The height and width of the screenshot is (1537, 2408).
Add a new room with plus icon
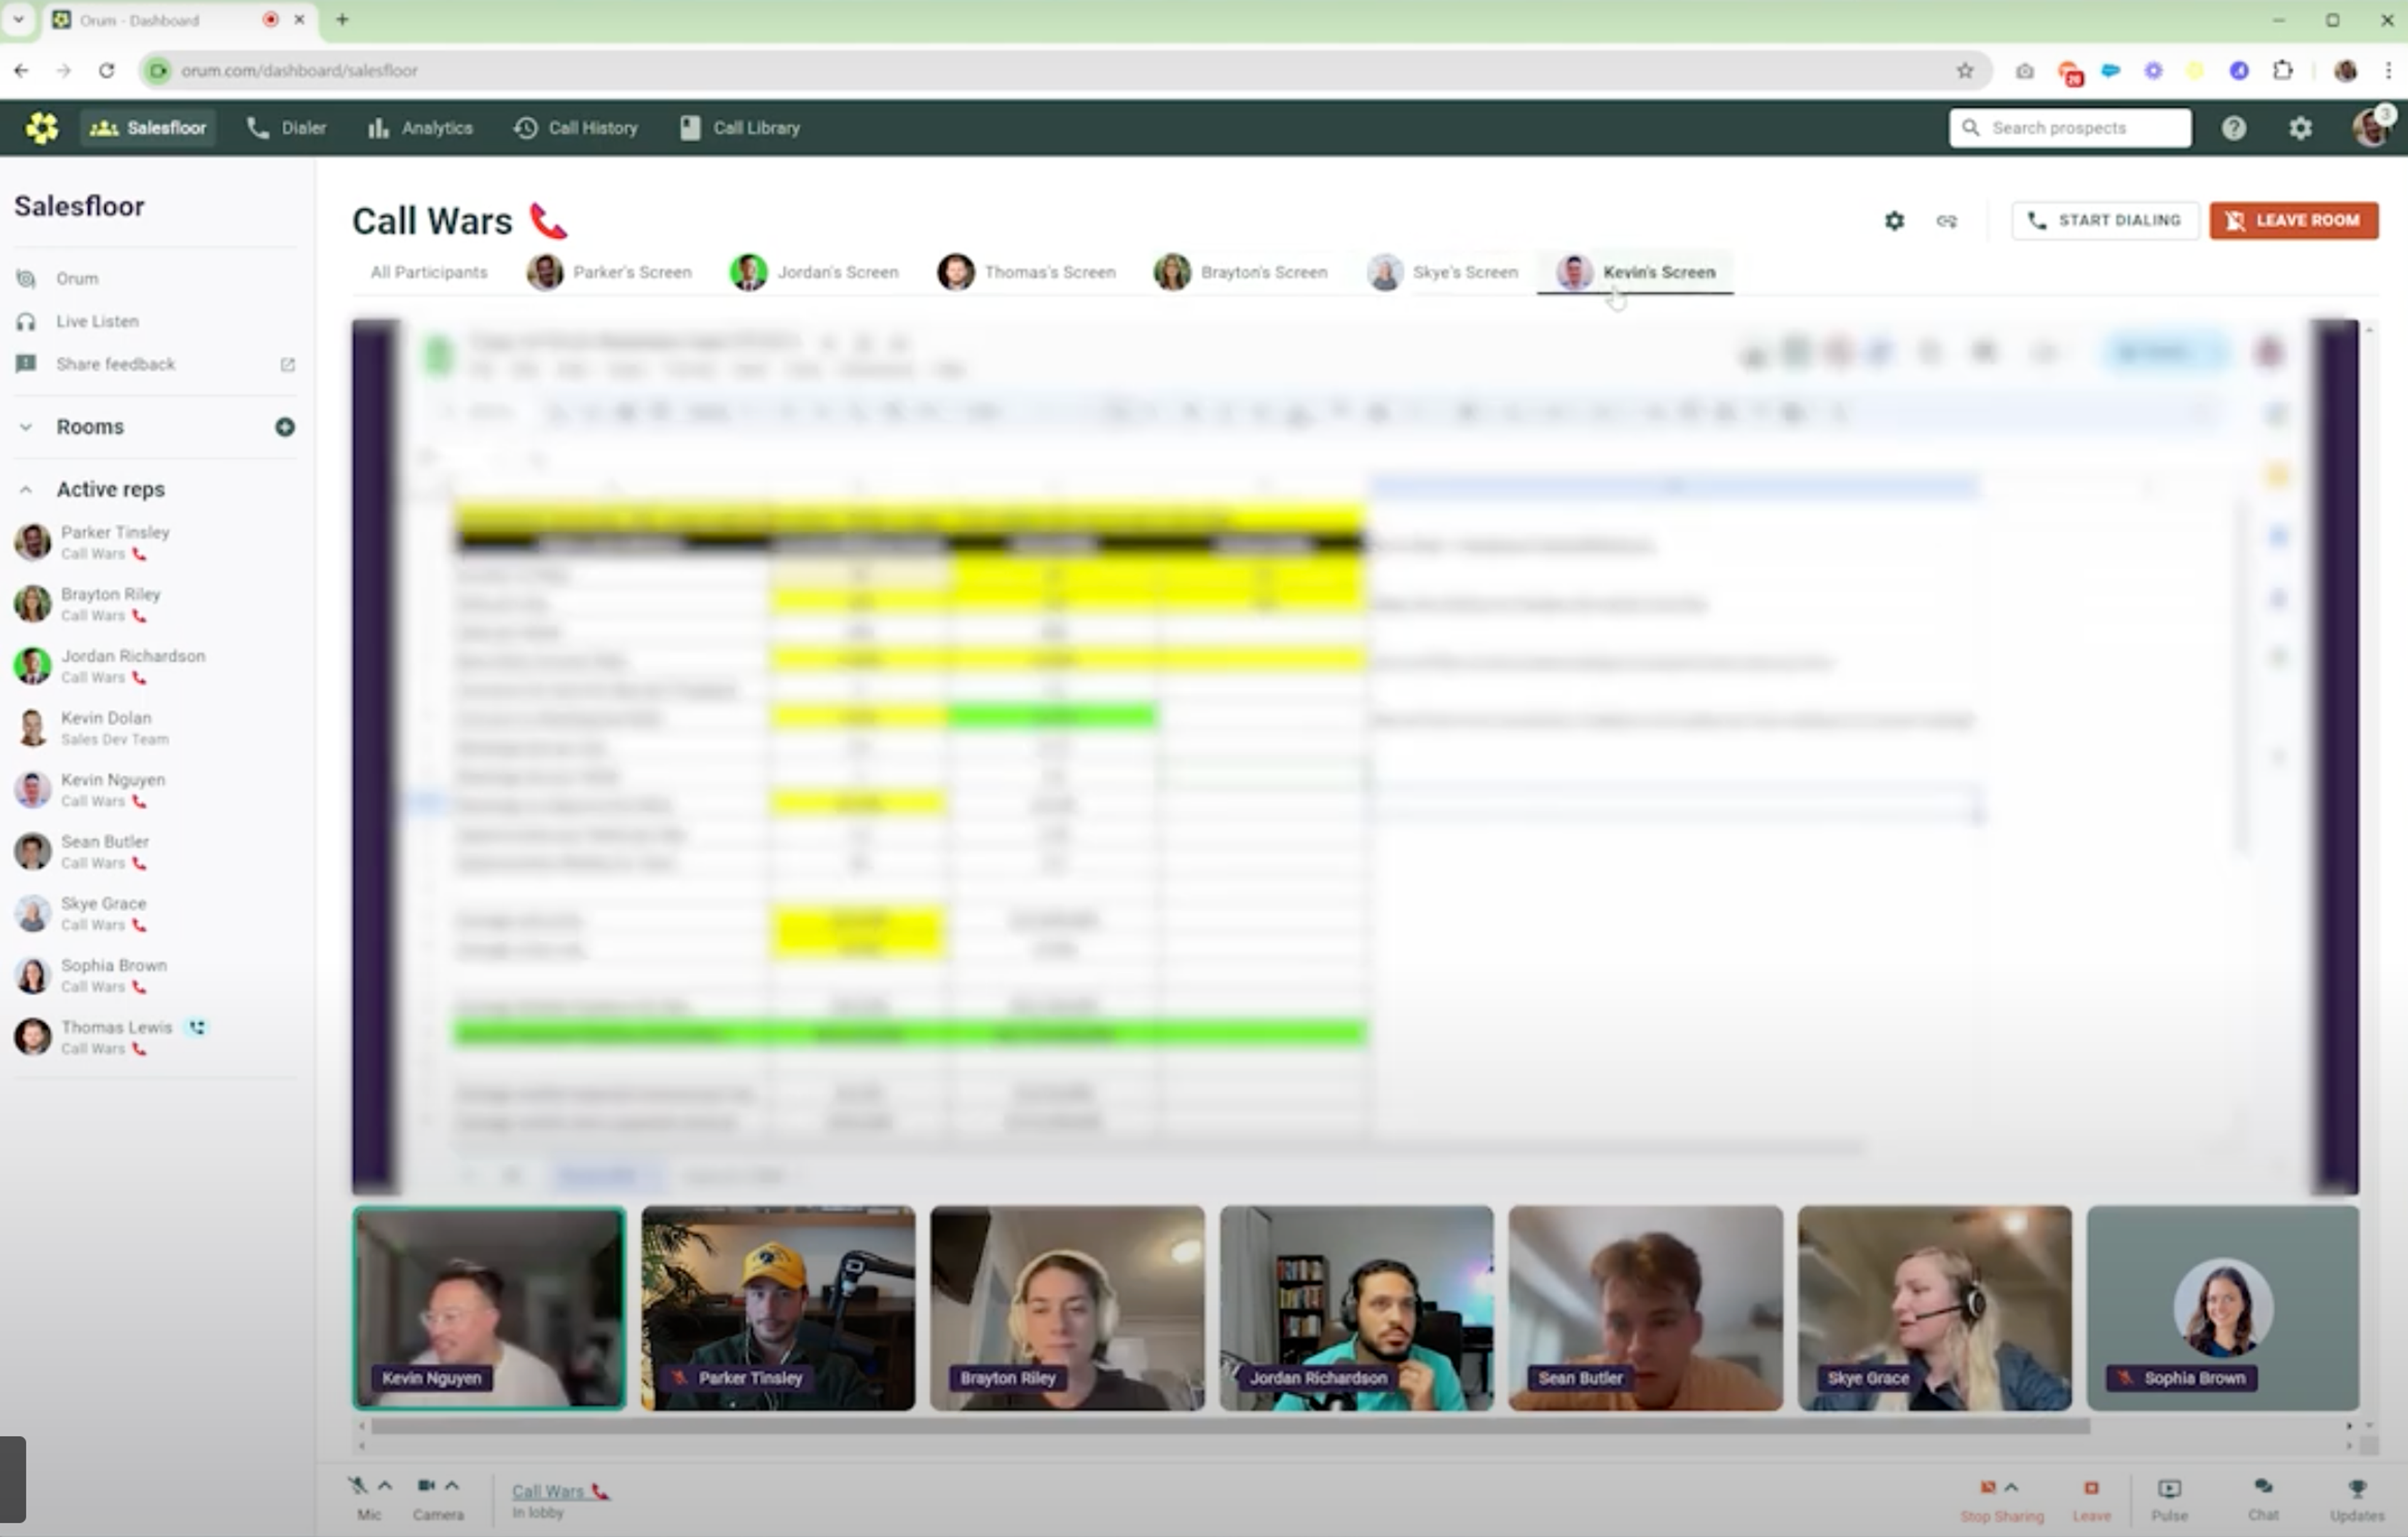[285, 427]
